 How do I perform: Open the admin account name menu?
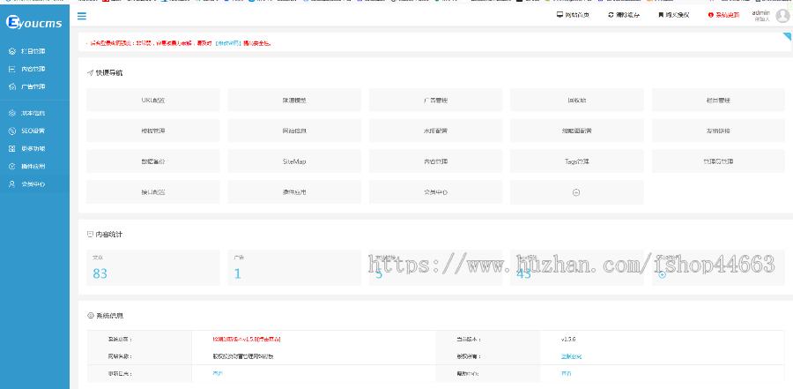click(760, 12)
